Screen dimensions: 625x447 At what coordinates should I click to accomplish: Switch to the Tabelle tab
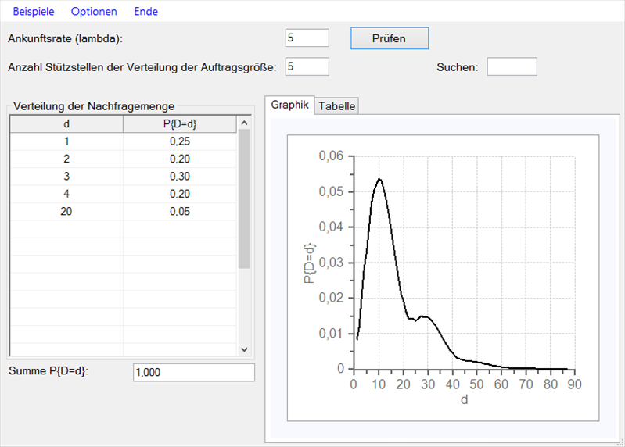click(337, 106)
